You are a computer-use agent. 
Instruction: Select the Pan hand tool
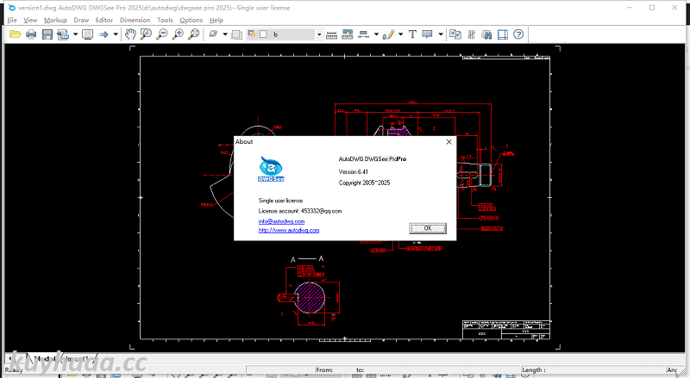pyautogui.click(x=130, y=34)
